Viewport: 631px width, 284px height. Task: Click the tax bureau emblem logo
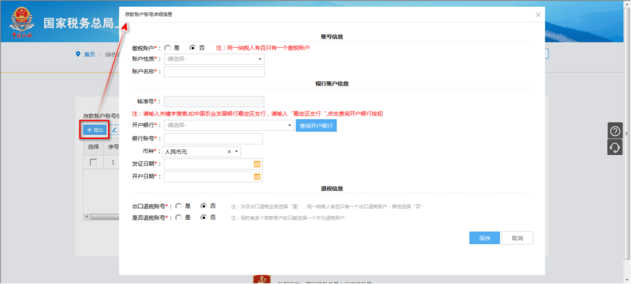(x=22, y=23)
